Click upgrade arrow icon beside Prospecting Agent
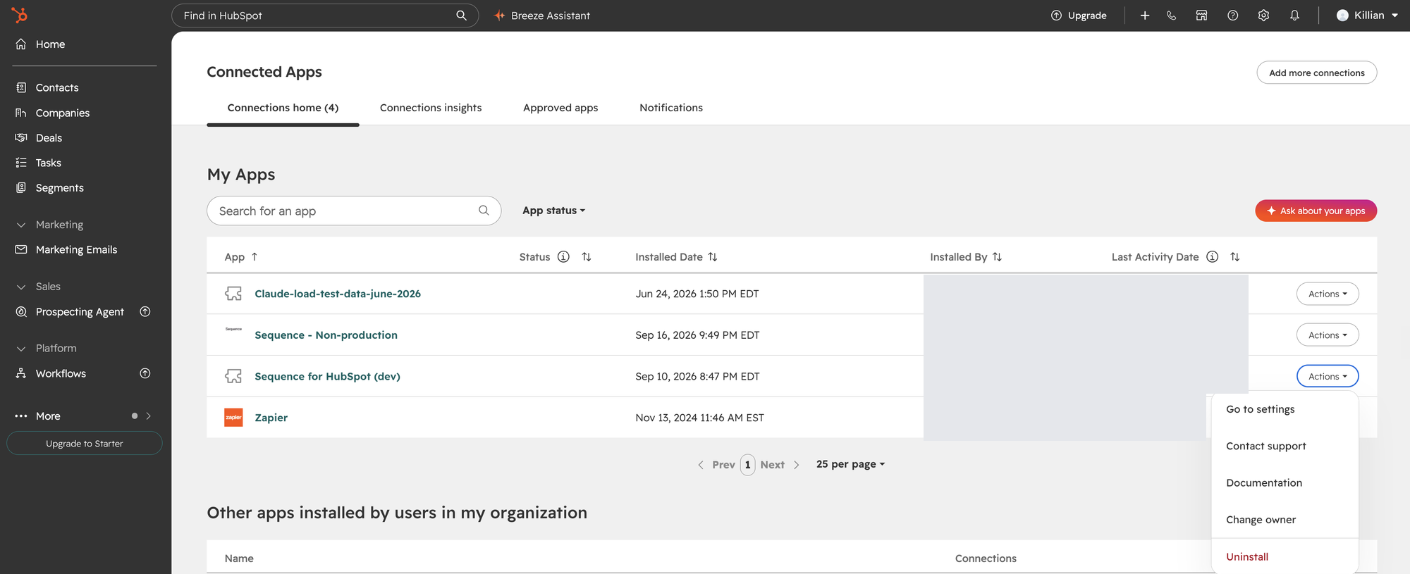The height and width of the screenshot is (574, 1410). pyautogui.click(x=145, y=311)
